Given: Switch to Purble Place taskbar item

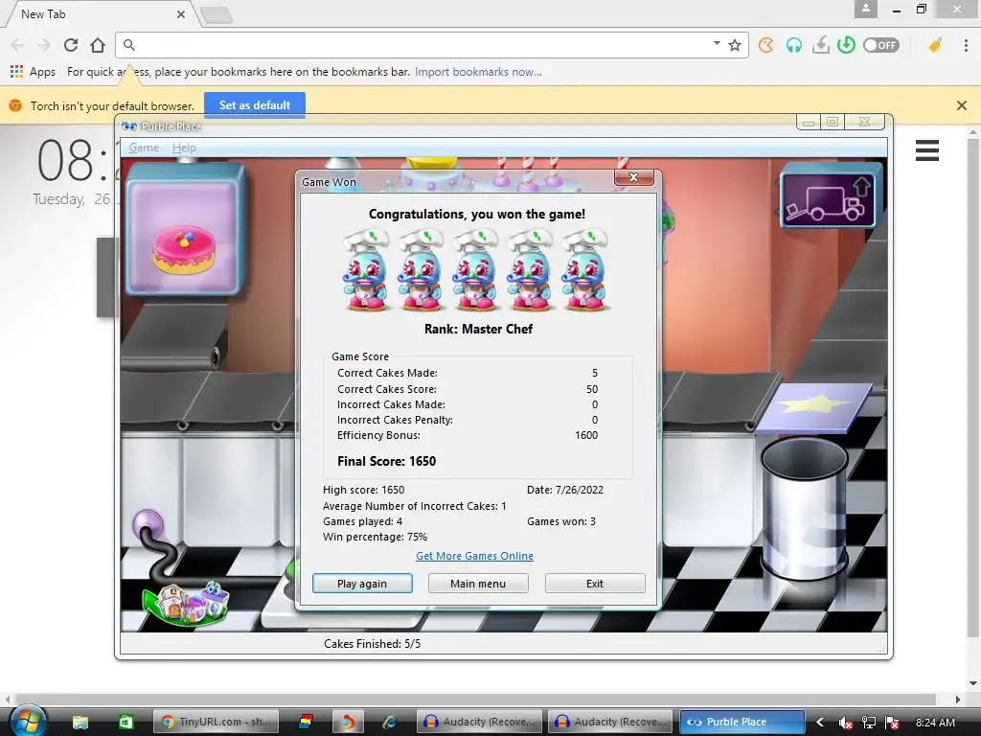Looking at the screenshot, I should [742, 722].
